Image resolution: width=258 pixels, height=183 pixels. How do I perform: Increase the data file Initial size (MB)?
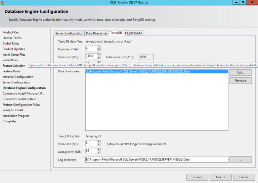(99, 55)
